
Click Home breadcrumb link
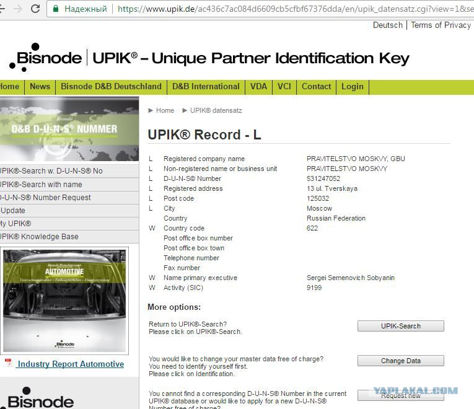165,110
